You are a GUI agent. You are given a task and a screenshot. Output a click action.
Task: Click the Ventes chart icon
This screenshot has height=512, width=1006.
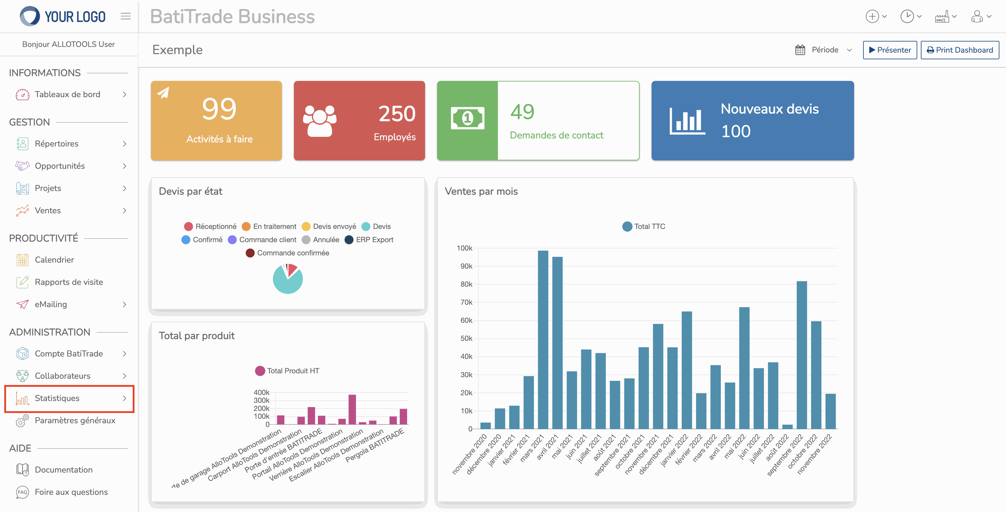coord(22,211)
